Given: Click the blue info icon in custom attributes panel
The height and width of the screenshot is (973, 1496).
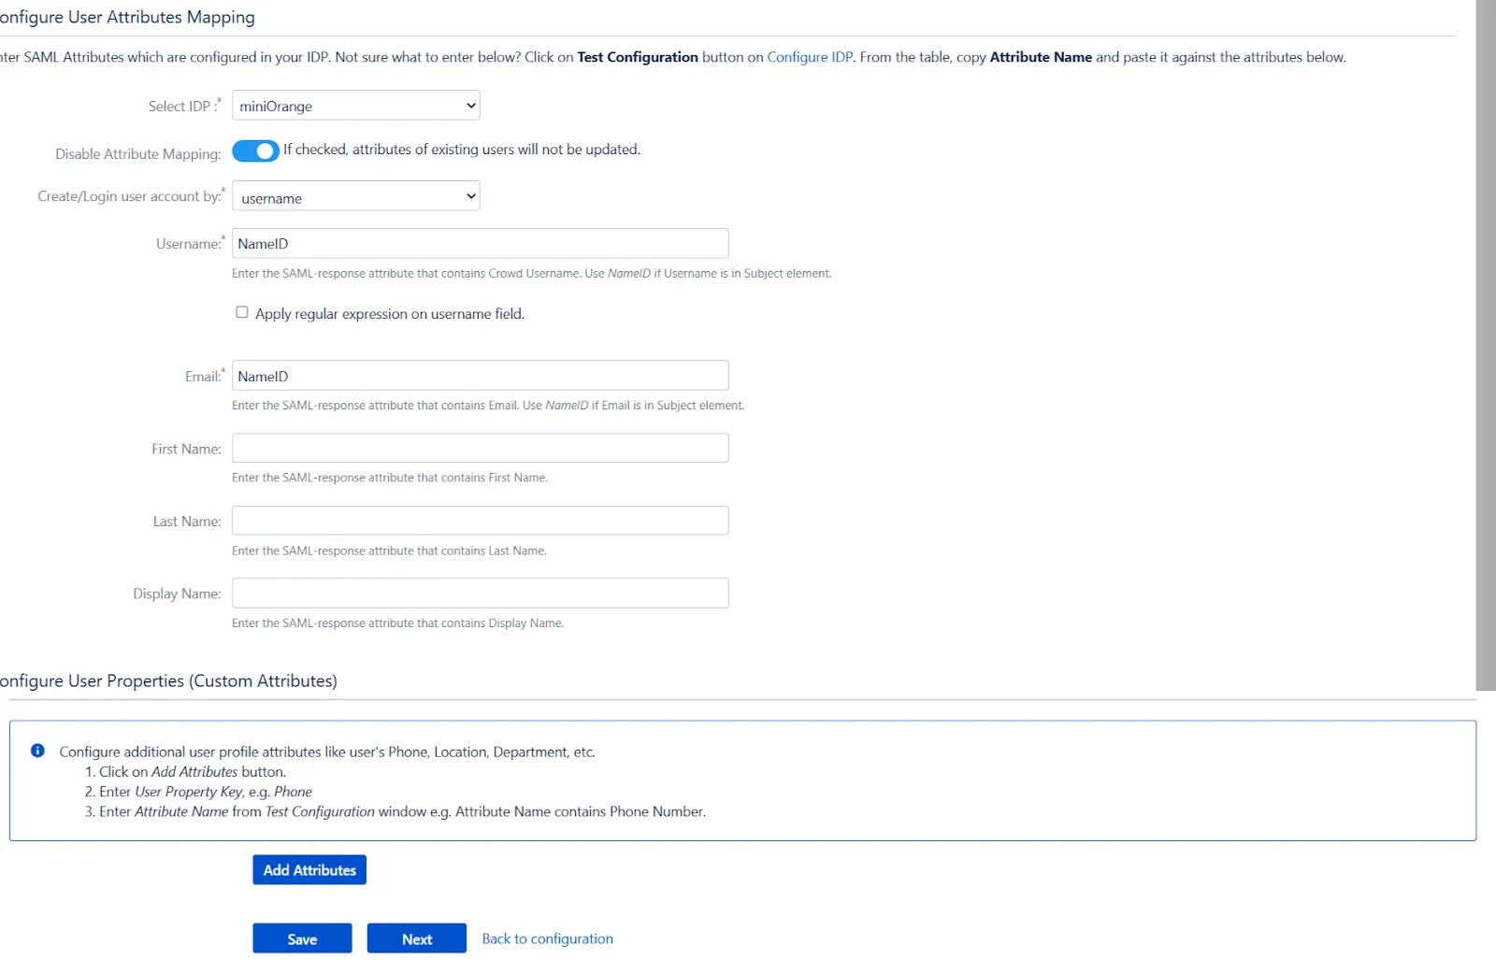Looking at the screenshot, I should pyautogui.click(x=37, y=750).
